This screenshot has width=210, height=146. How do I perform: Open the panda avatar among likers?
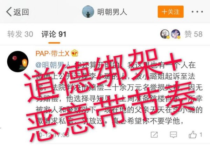(165, 34)
